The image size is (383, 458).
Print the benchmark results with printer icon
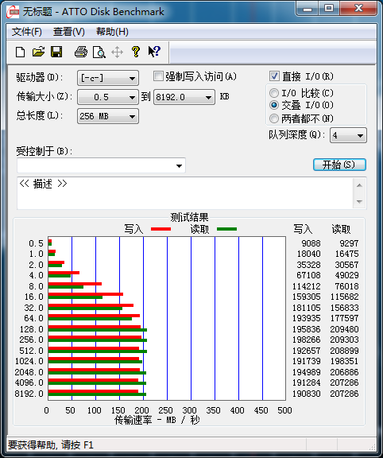pos(81,52)
